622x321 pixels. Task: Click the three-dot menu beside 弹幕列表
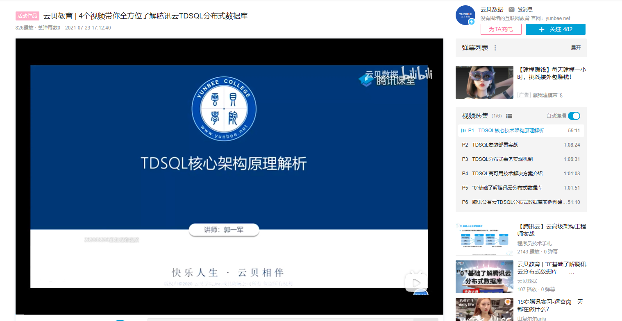click(495, 48)
